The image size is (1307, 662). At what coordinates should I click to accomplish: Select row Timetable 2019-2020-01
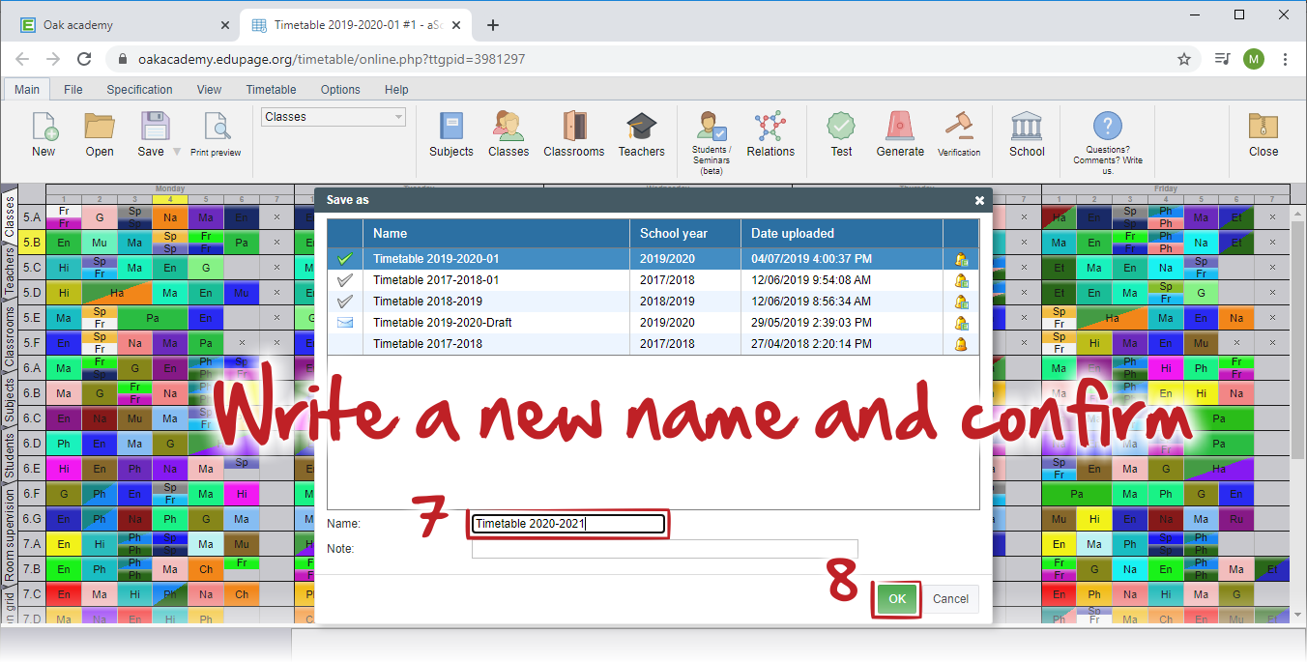(653, 259)
